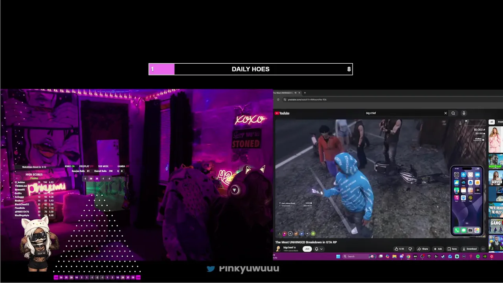Save the video to playlist
The image size is (503, 283).
click(452, 249)
